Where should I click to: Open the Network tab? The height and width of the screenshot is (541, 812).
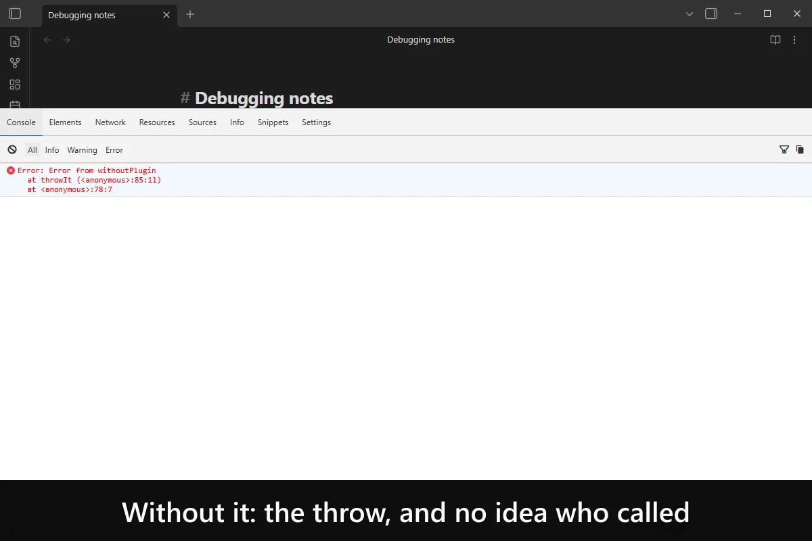click(x=110, y=122)
